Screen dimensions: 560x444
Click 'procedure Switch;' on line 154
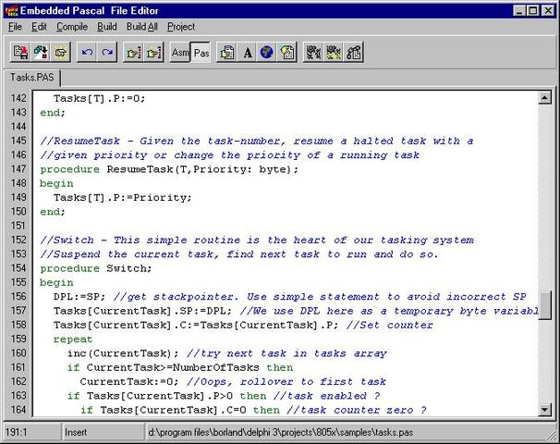click(x=96, y=268)
